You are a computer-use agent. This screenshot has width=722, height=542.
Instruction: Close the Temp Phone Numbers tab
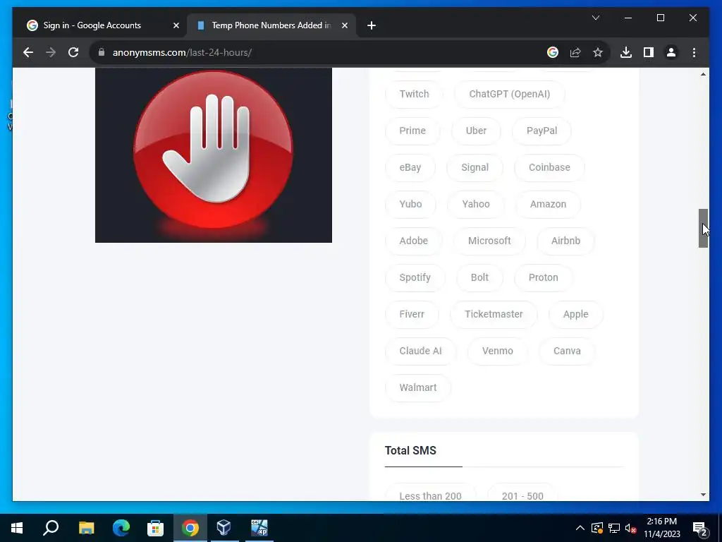(x=344, y=26)
